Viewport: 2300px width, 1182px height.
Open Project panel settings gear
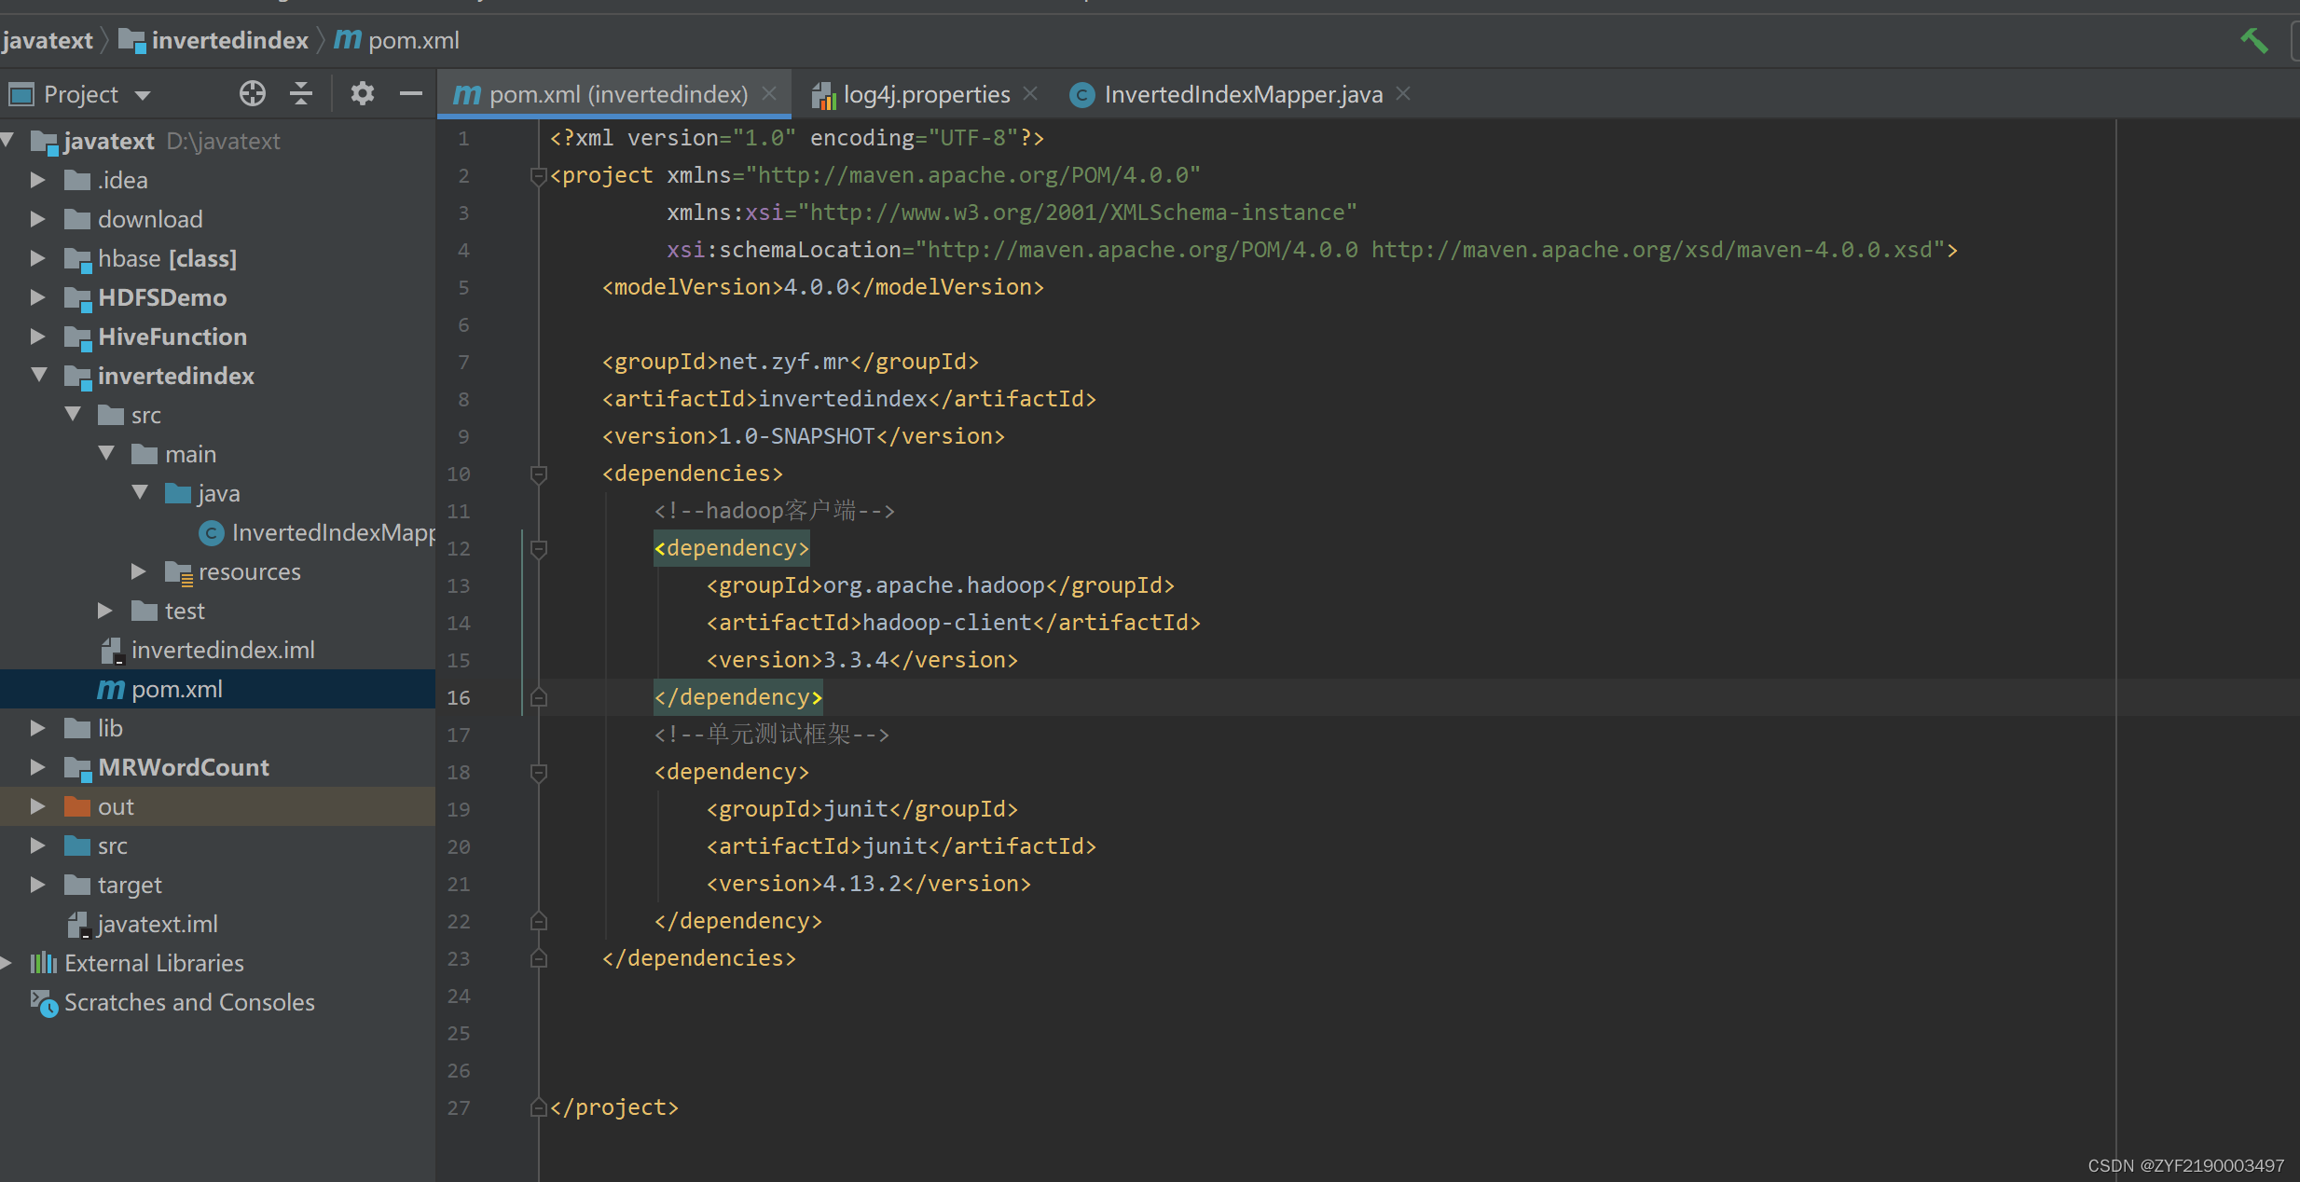362,93
